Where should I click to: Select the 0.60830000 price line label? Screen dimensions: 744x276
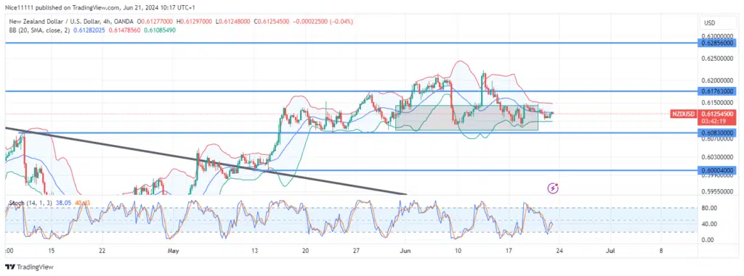point(716,133)
